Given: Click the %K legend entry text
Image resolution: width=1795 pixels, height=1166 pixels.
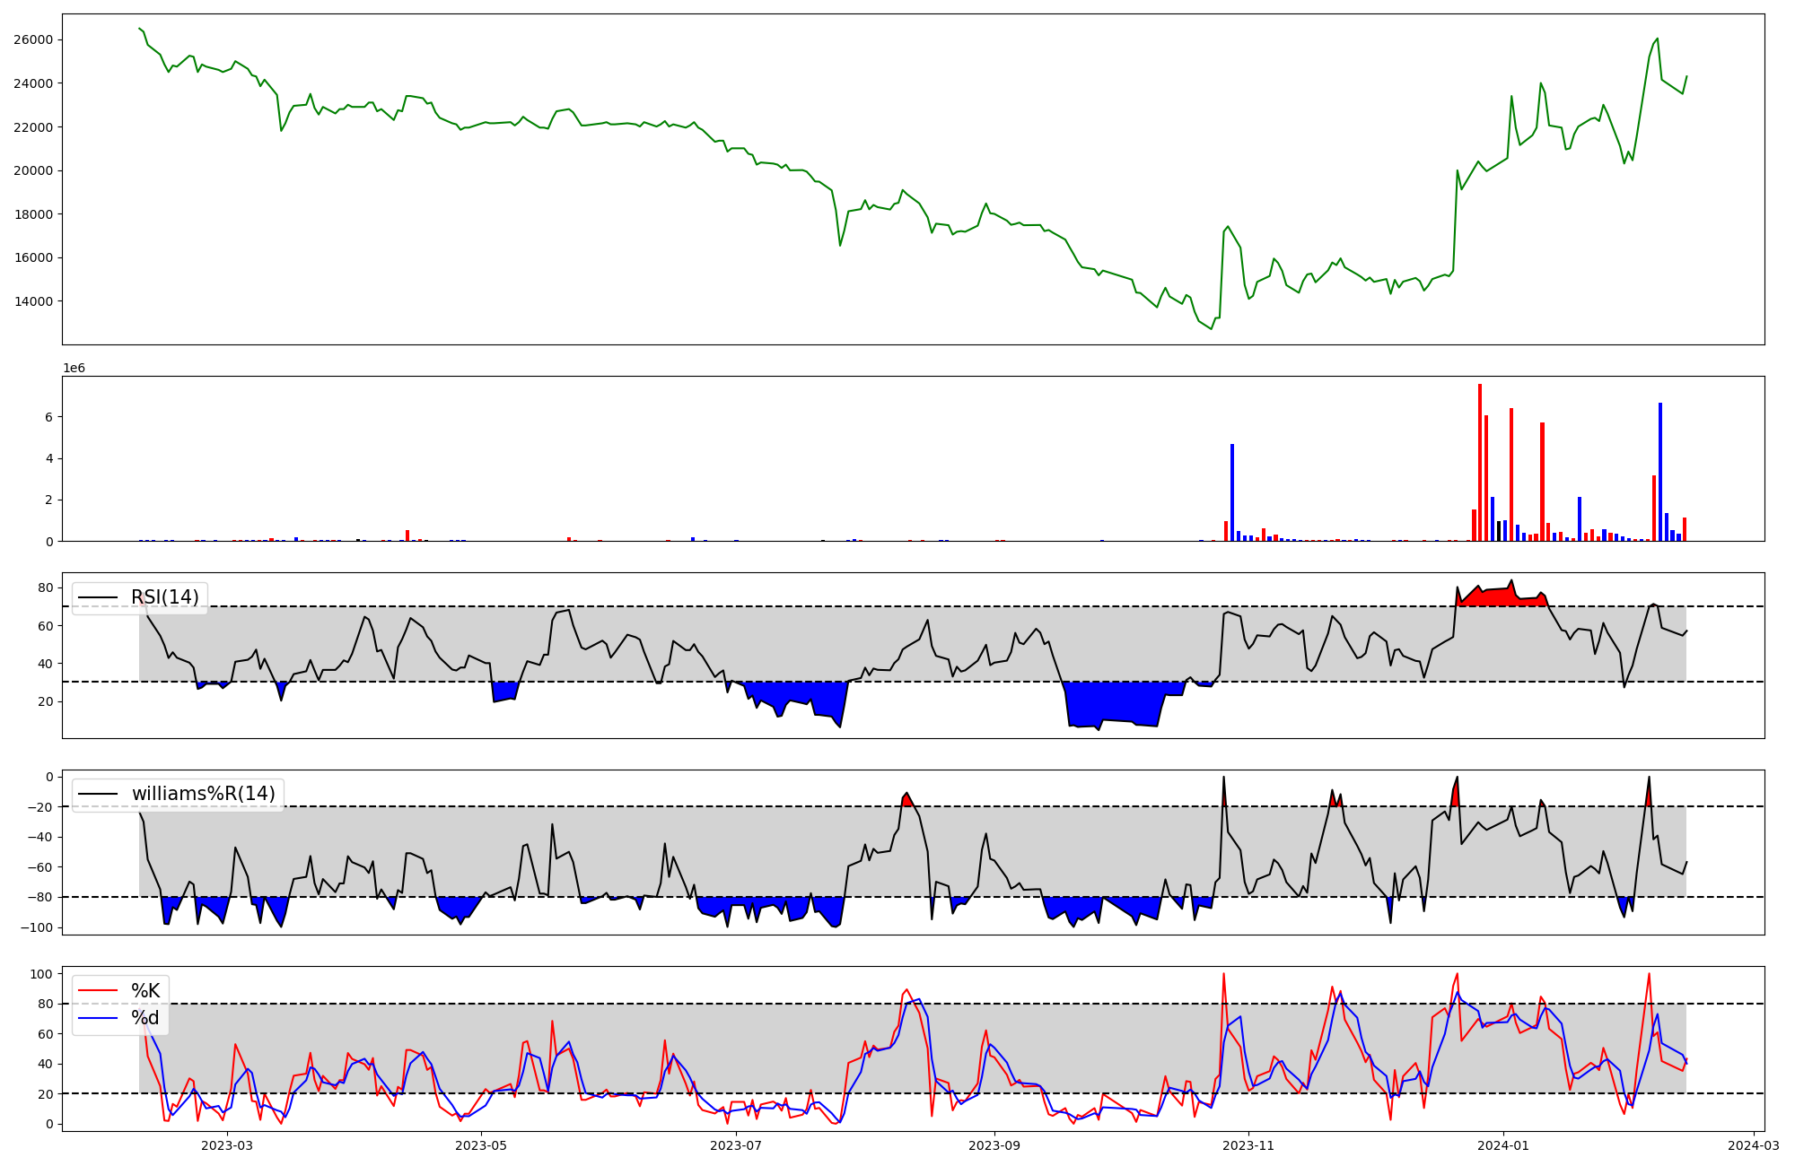Looking at the screenshot, I should click(145, 991).
